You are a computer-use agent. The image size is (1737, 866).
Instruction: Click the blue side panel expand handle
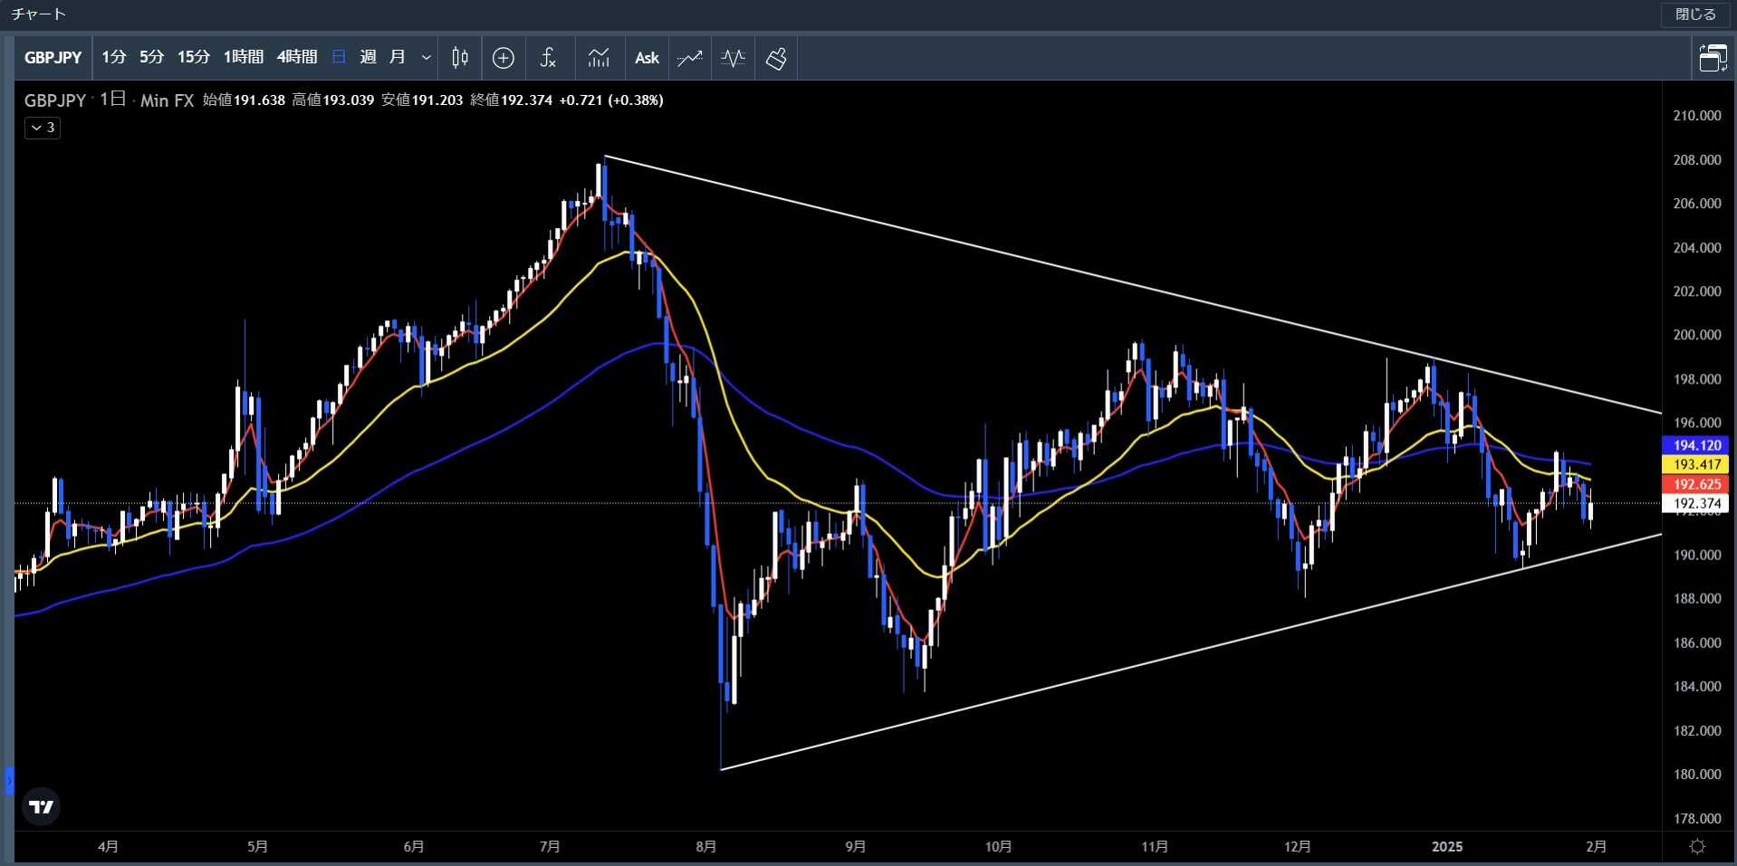(x=9, y=780)
